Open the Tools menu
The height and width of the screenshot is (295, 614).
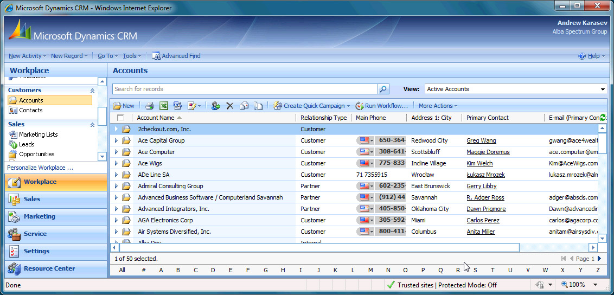pos(132,56)
